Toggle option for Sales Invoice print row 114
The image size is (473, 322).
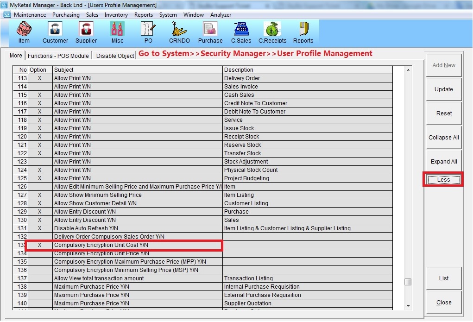[39, 87]
